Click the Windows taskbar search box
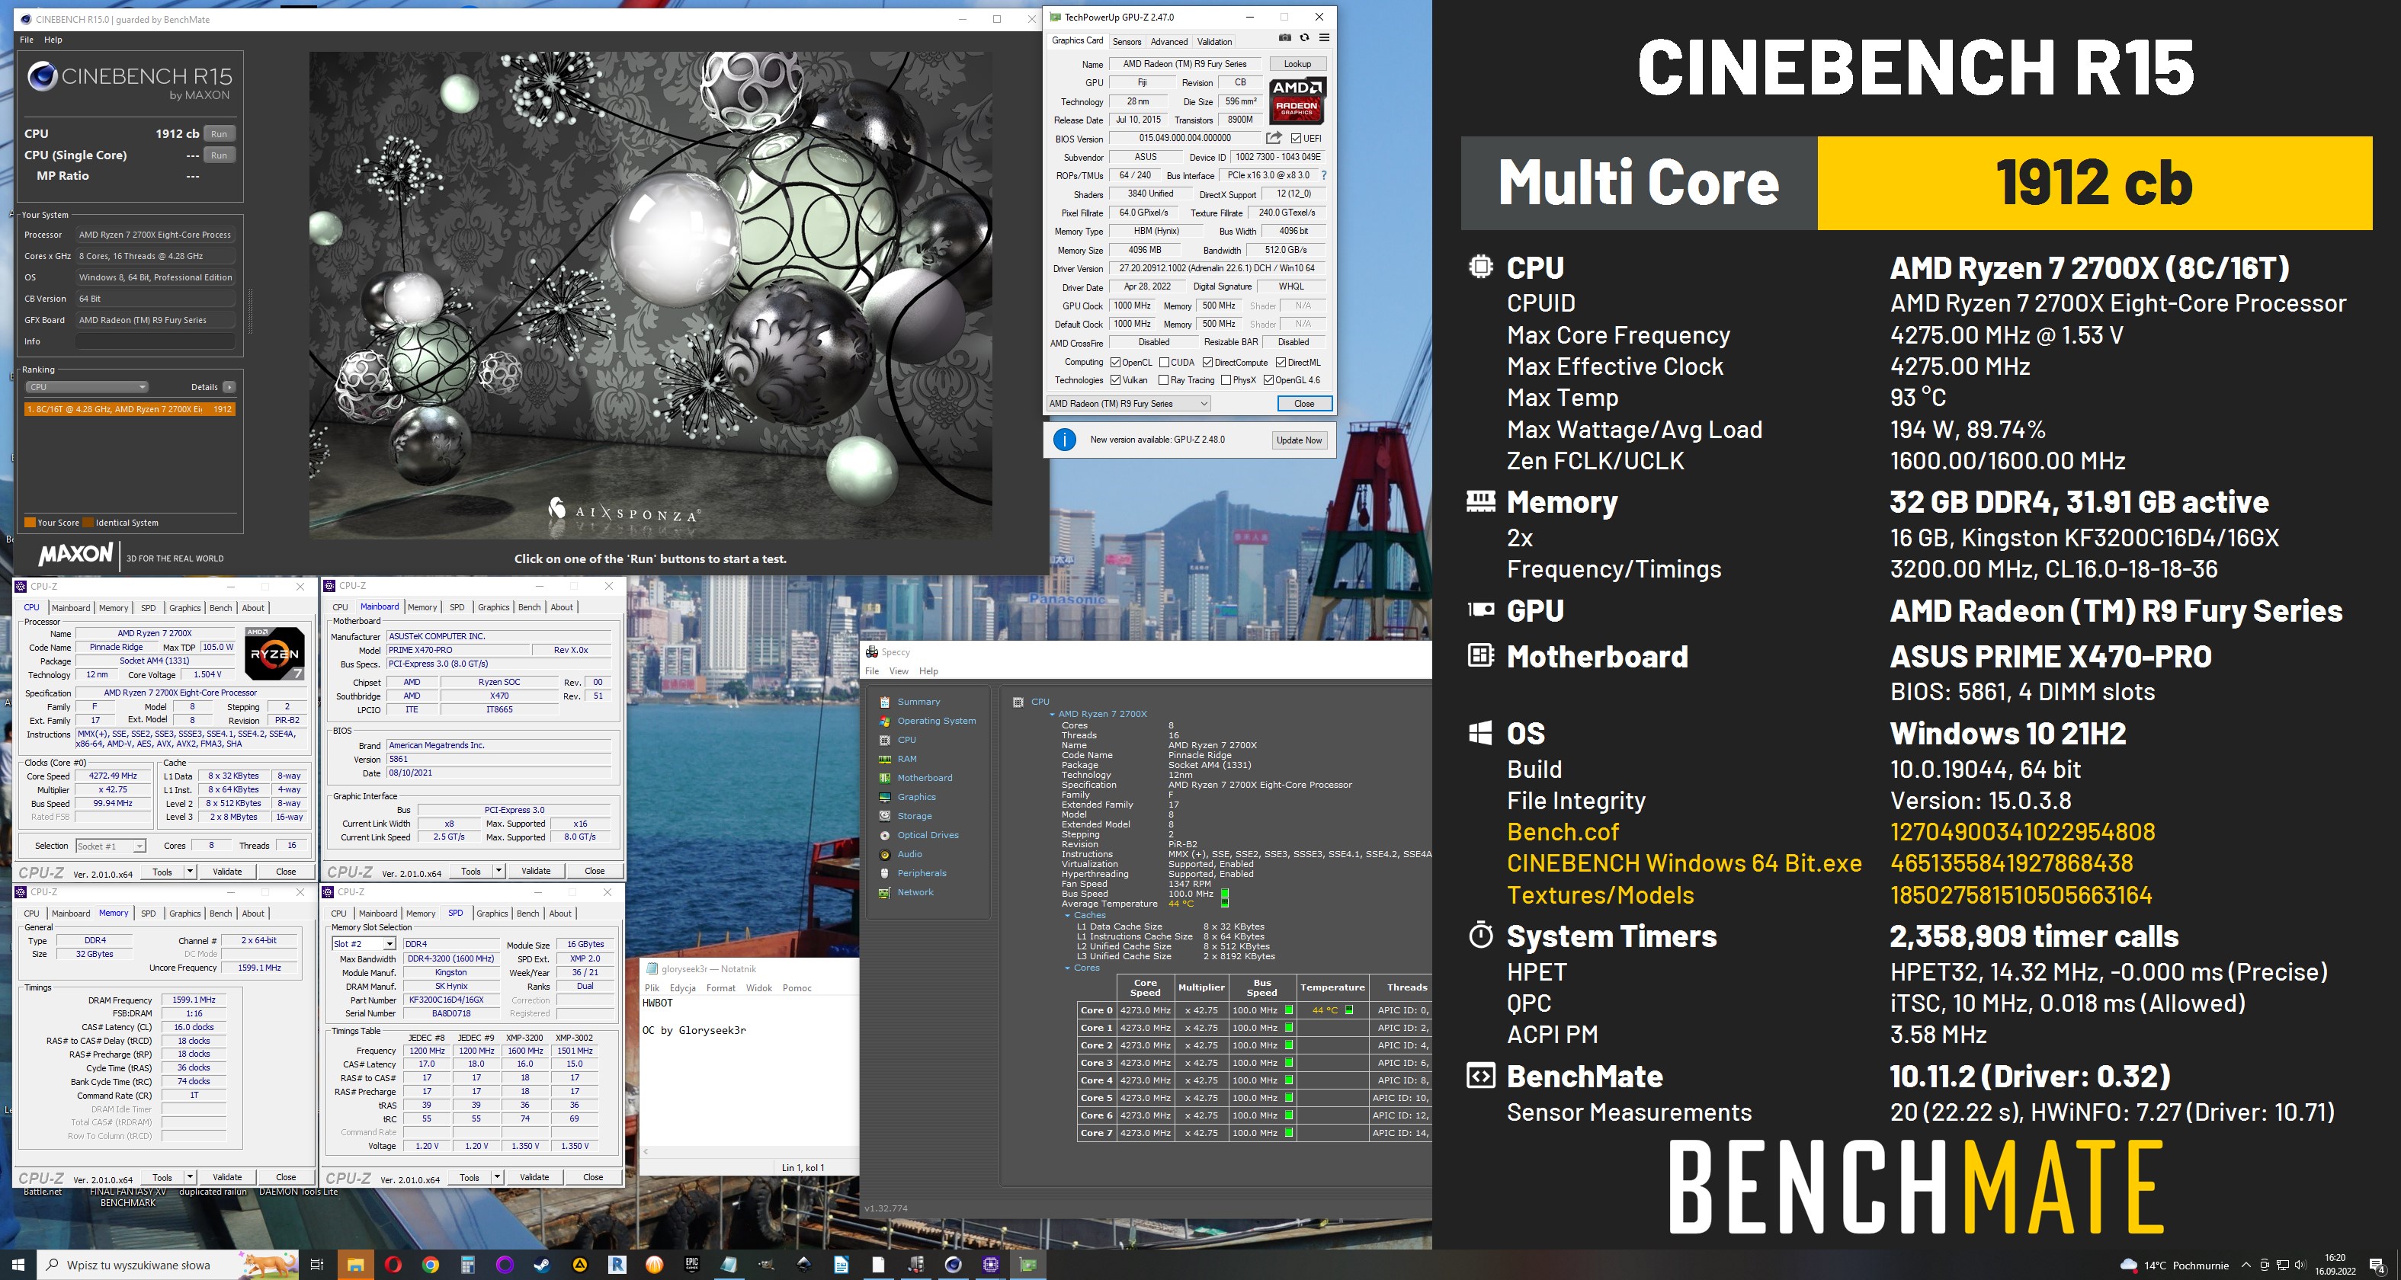 pyautogui.click(x=168, y=1264)
